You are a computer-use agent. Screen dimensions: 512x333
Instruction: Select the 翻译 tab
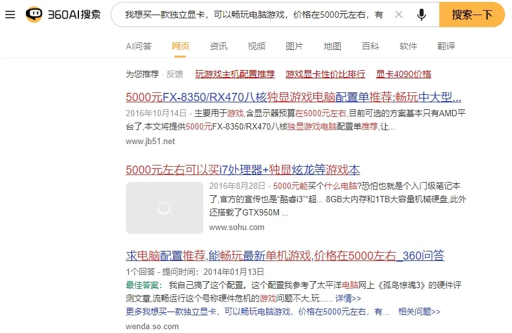tap(446, 46)
